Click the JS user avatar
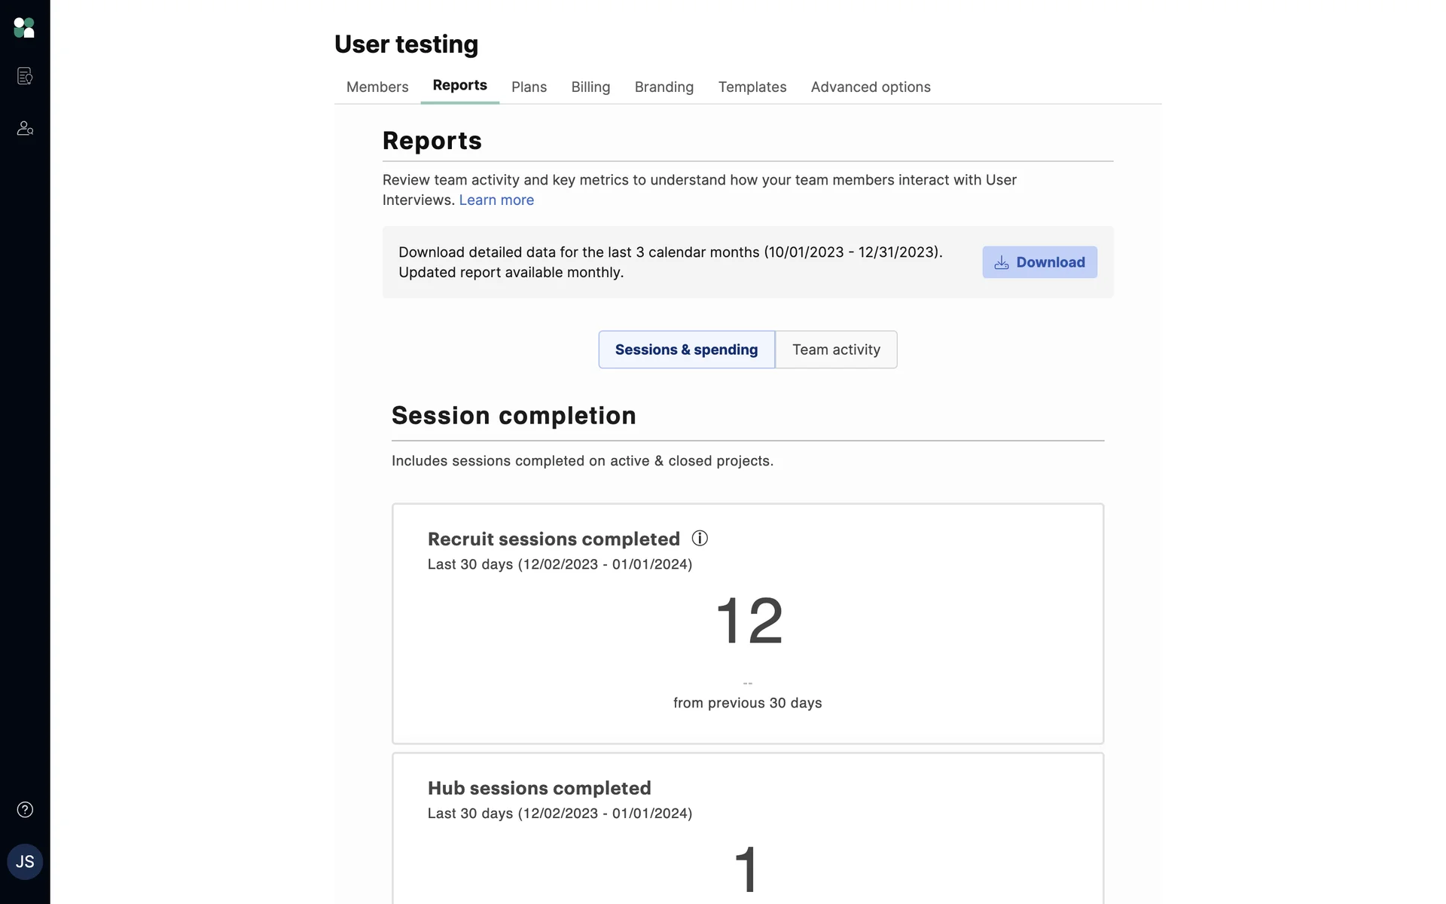 pyautogui.click(x=25, y=862)
